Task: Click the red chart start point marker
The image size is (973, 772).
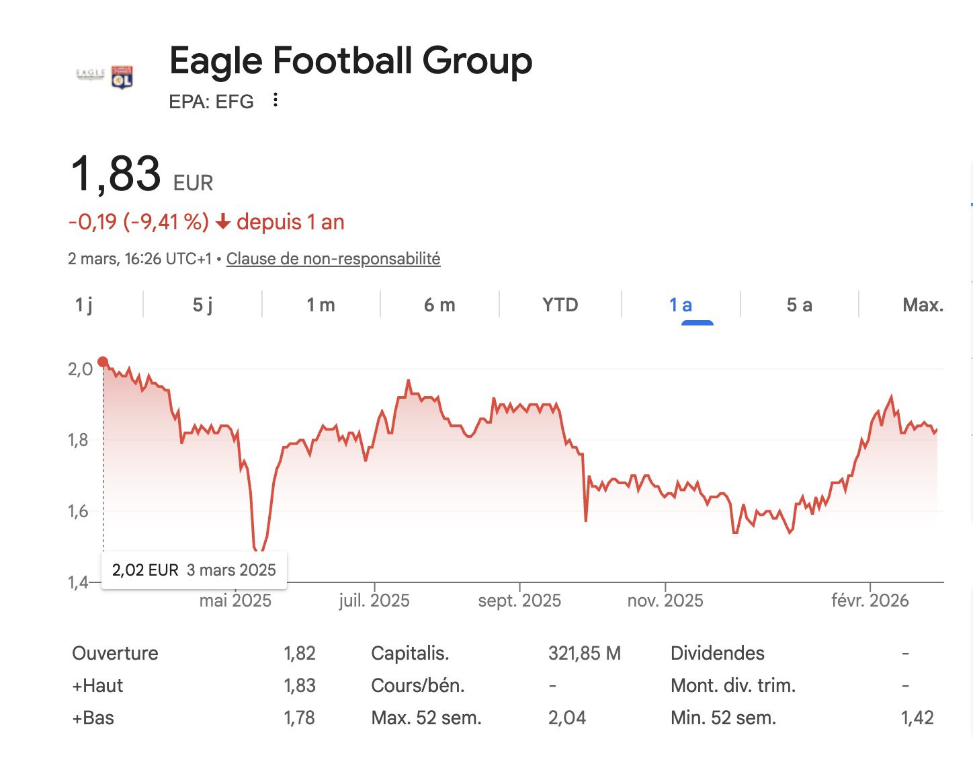Action: pyautogui.click(x=103, y=362)
